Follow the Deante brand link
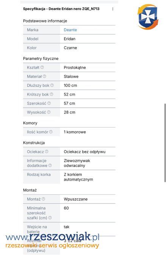Viewport: 167px width, 256px height. pos(70,30)
